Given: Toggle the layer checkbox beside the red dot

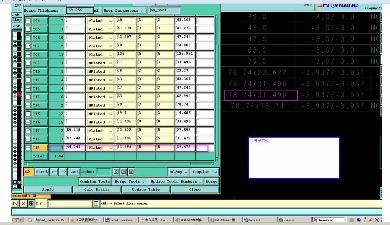Looking at the screenshot, I should click(15, 95).
